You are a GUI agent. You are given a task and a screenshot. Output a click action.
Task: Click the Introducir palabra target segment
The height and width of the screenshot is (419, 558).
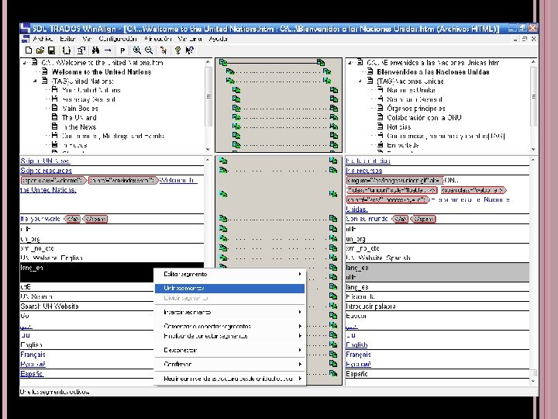click(437, 306)
